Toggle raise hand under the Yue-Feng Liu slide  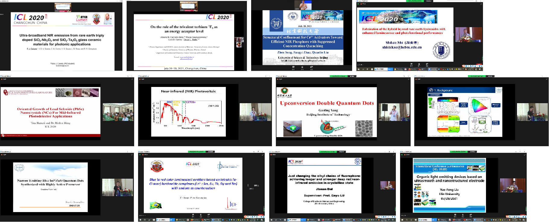coord(463,215)
